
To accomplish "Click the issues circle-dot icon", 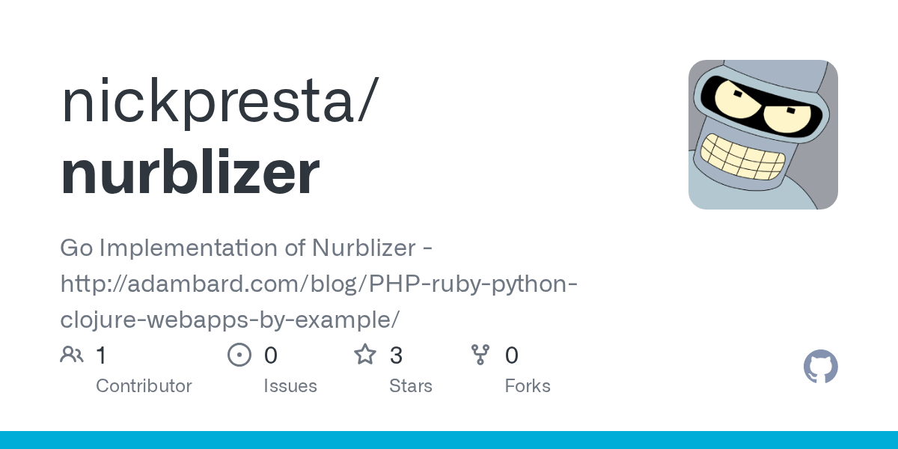I will [x=239, y=355].
